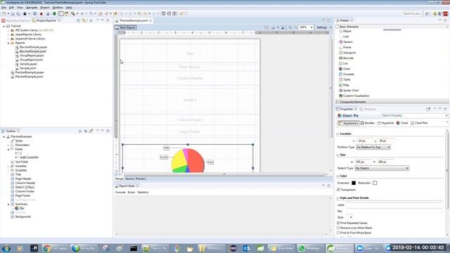450x253 pixels.
Task: Expand the Composite Elements palette section
Action: tap(392, 102)
